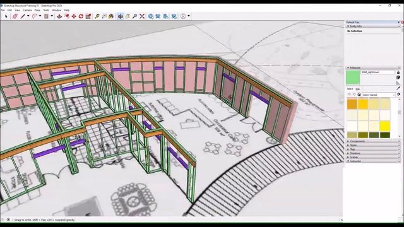Collapse the Entity Info panel
The width and height of the screenshot is (404, 227).
pos(348,26)
